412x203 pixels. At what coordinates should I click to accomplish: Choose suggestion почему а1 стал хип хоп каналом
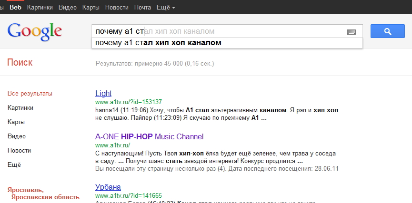coord(227,43)
